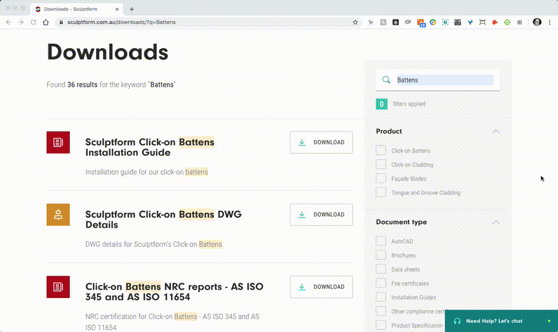Click the circular colorful extension icon
This screenshot has width=558, height=332.
433,22
